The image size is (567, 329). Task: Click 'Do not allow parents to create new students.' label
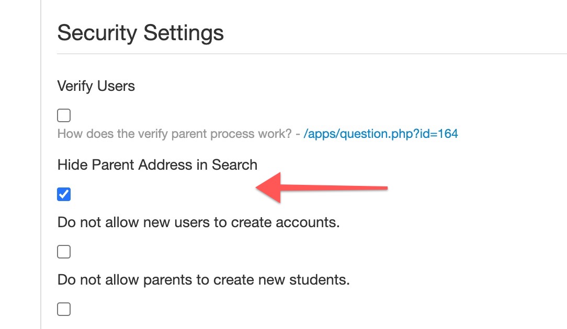click(x=203, y=280)
